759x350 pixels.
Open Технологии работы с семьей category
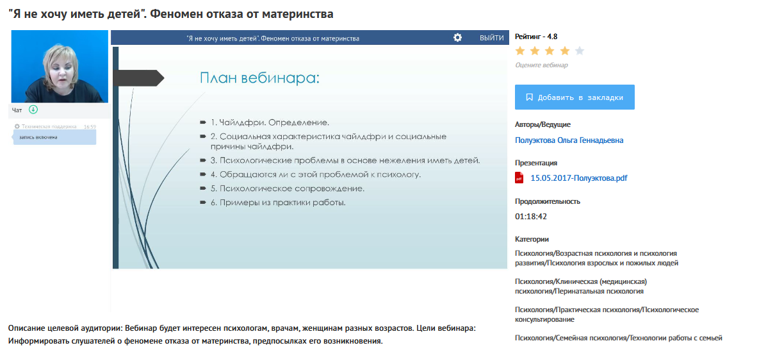point(617,338)
